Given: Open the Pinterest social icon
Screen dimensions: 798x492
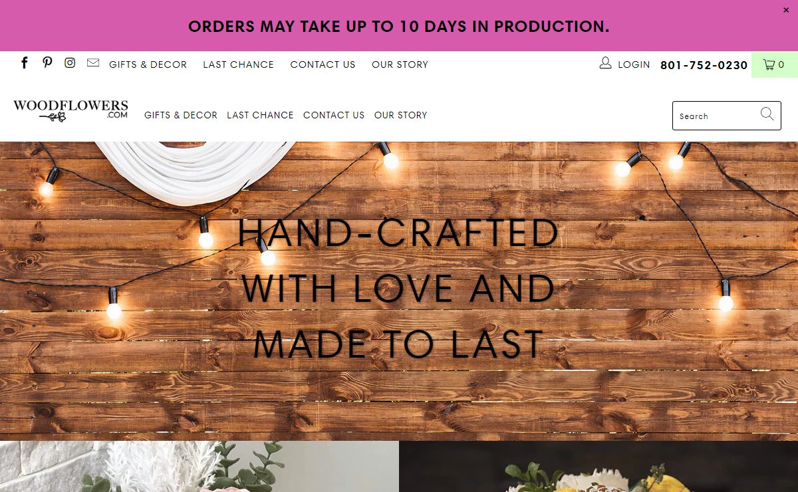Looking at the screenshot, I should 47,63.
